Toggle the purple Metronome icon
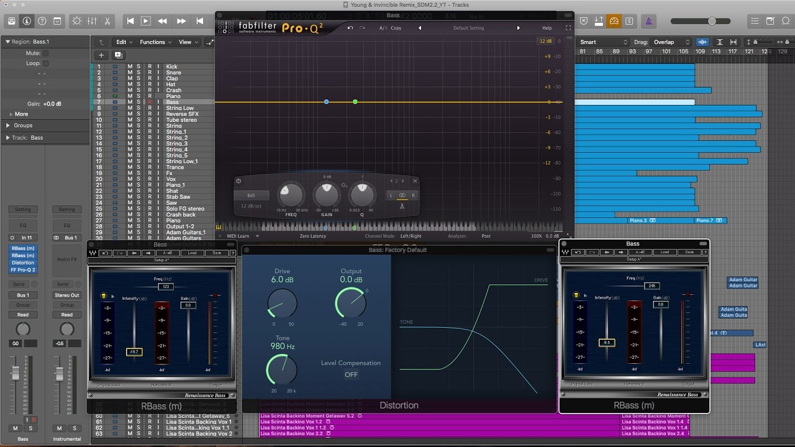Viewport: 795px width, 447px height. (648, 20)
